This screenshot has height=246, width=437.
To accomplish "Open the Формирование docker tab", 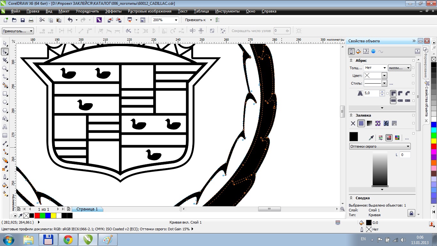I will [x=426, y=63].
